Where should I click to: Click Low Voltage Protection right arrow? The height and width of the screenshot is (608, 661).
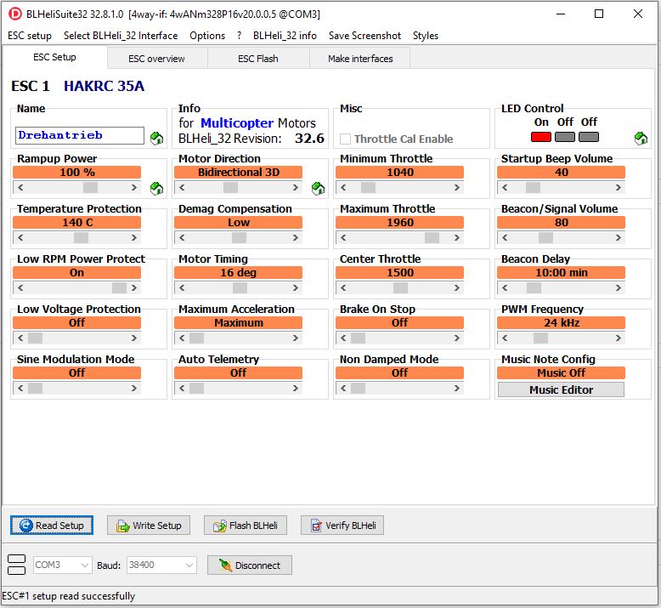[x=134, y=338]
